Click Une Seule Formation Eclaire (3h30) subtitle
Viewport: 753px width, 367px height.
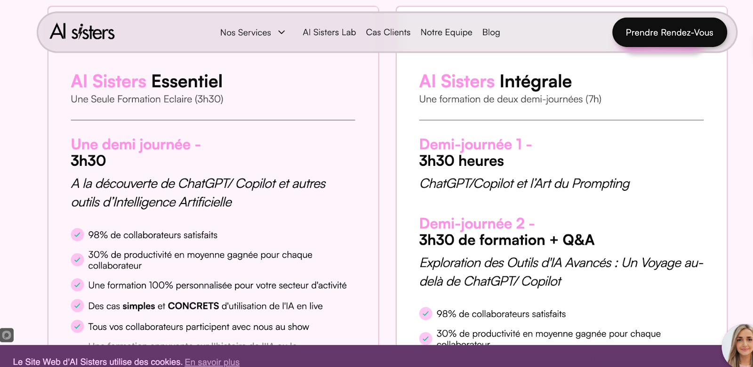147,99
